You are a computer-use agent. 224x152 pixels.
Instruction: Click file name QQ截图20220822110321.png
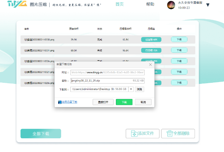tap(39, 72)
